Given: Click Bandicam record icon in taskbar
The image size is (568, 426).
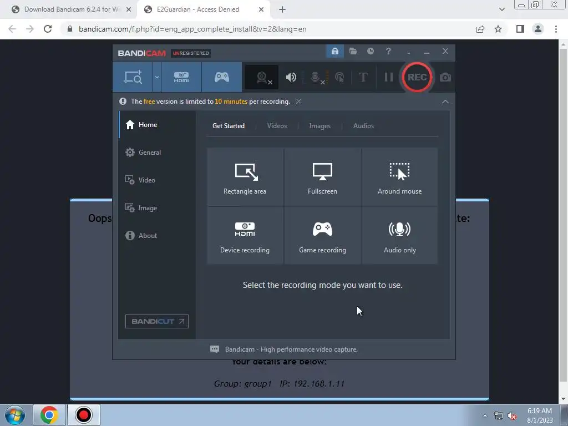Looking at the screenshot, I should tap(84, 415).
